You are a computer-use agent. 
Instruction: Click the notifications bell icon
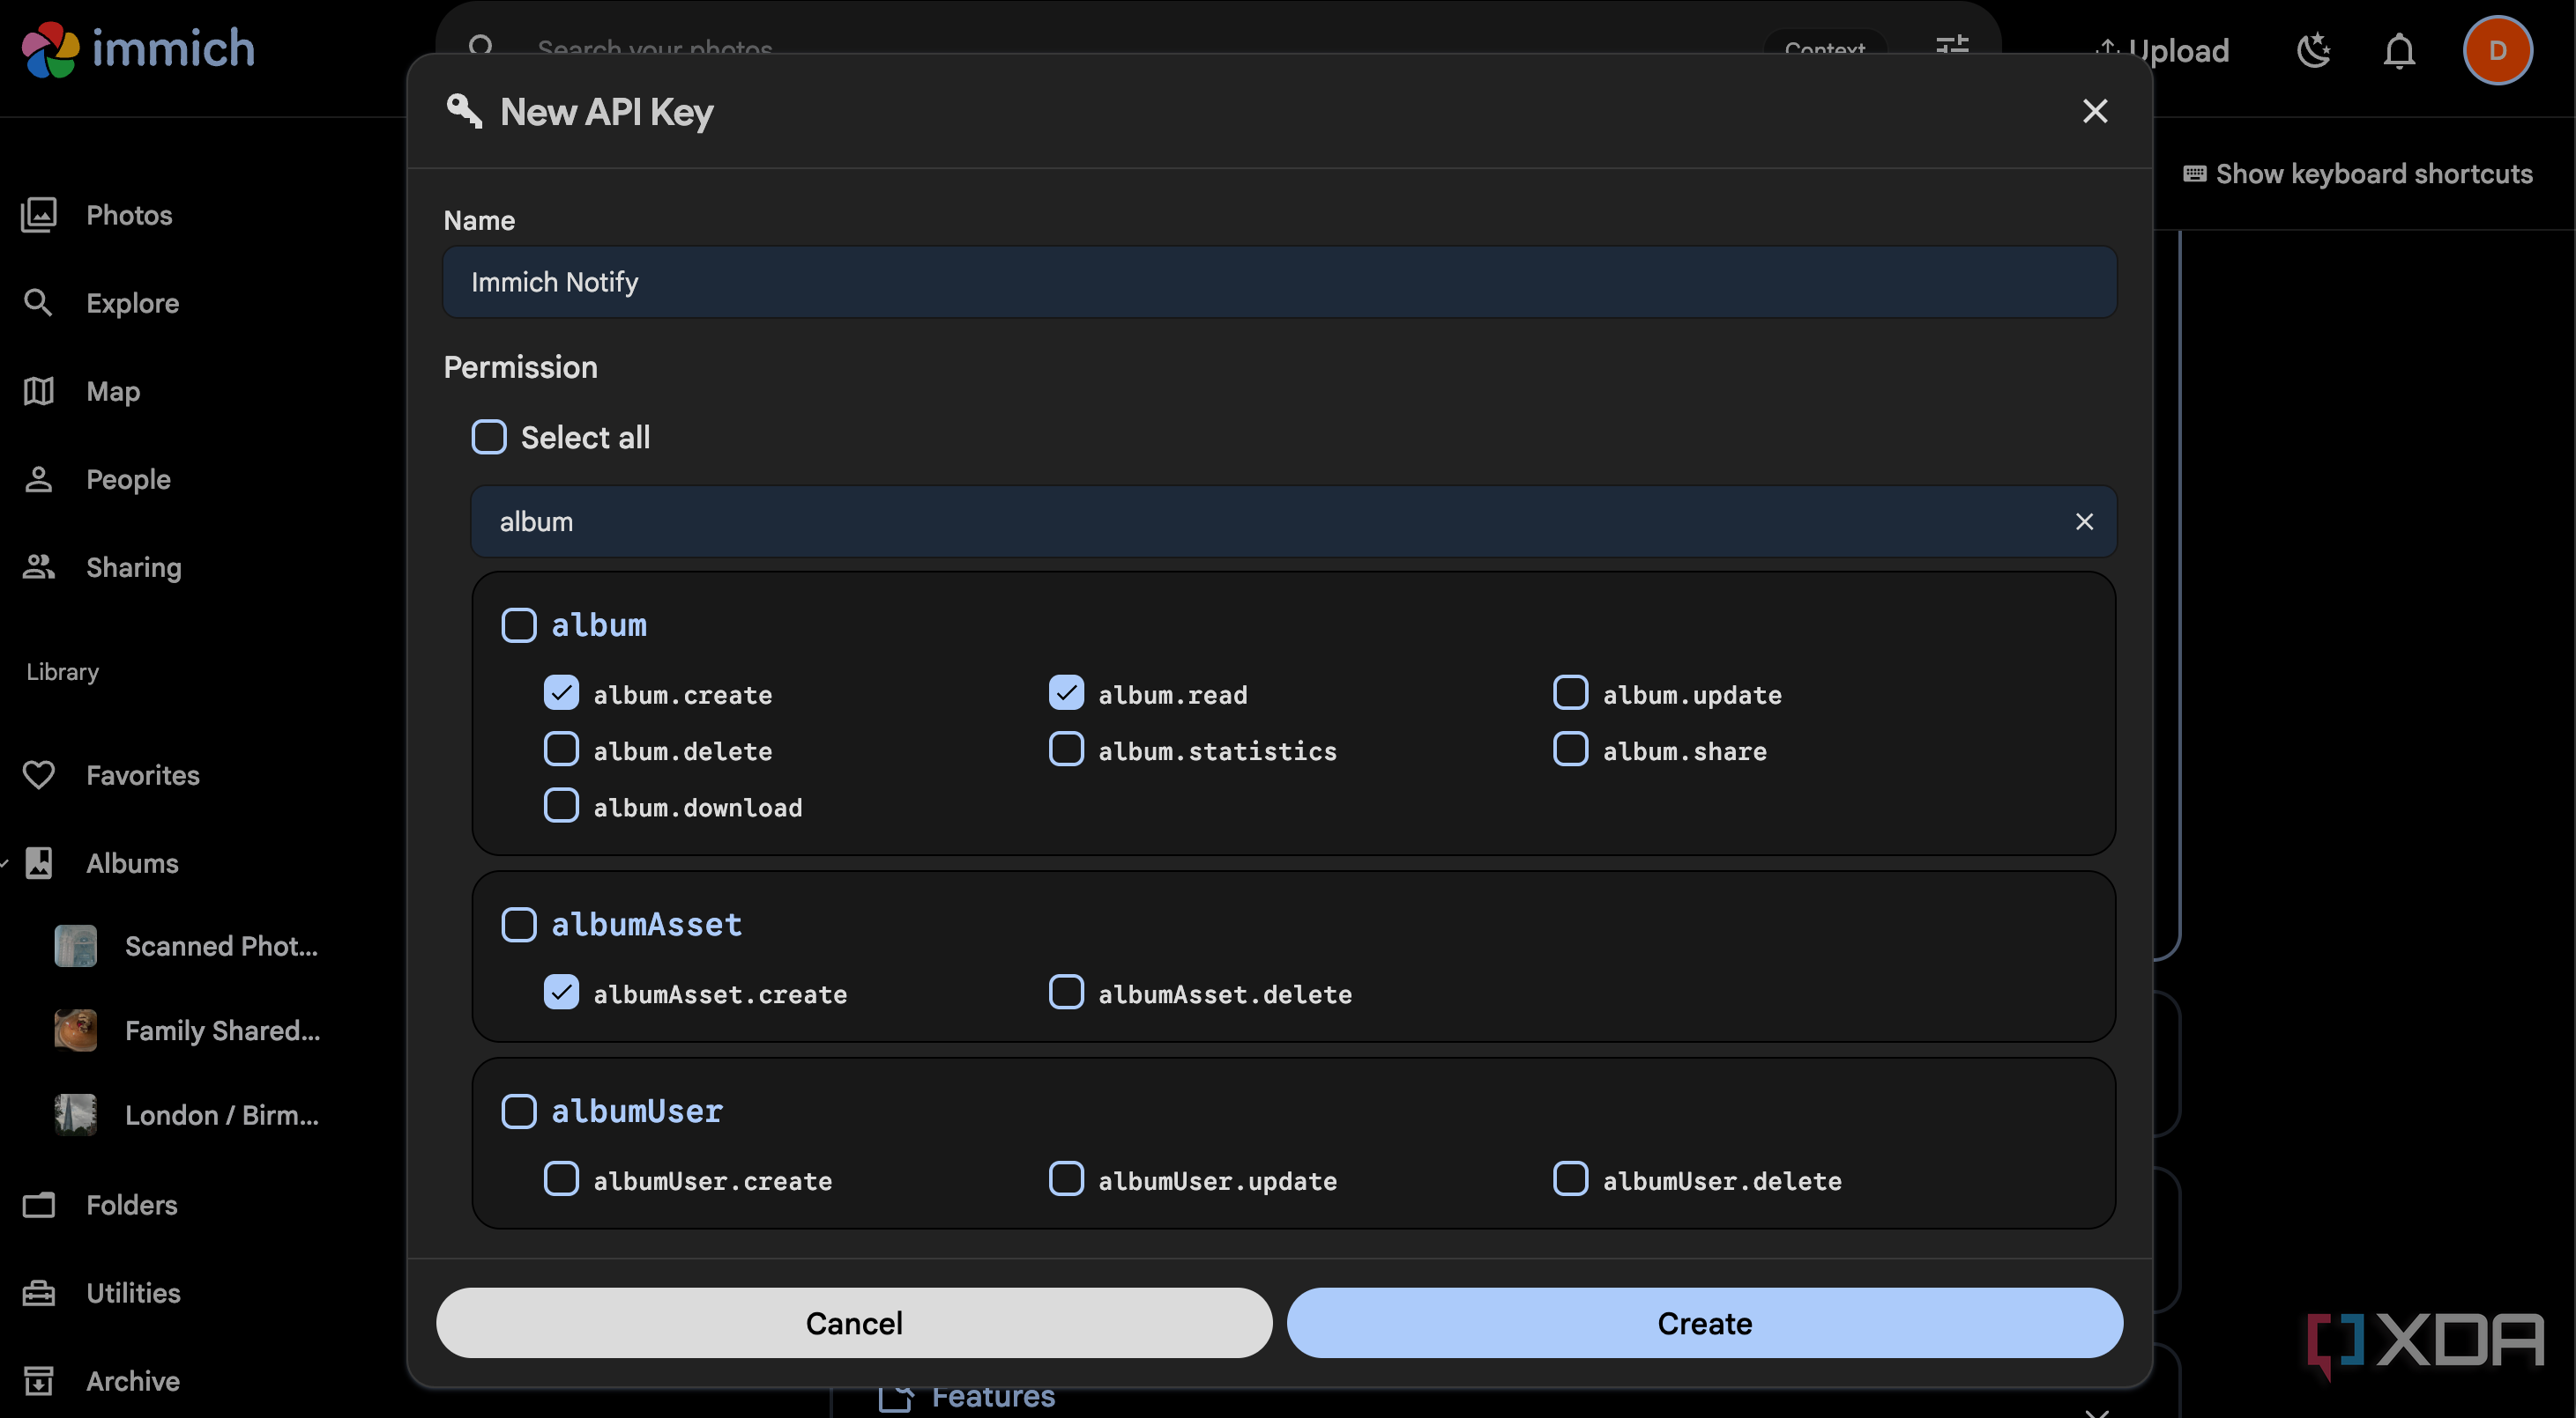(2399, 50)
